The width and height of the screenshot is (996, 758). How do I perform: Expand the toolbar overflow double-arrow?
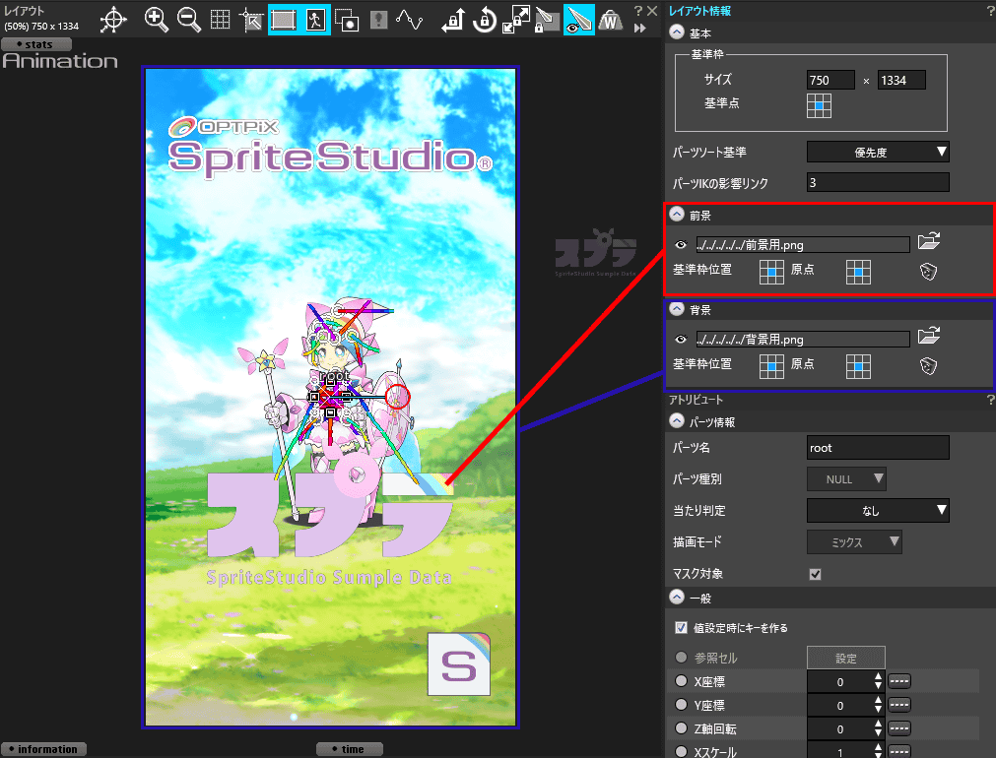point(640,28)
